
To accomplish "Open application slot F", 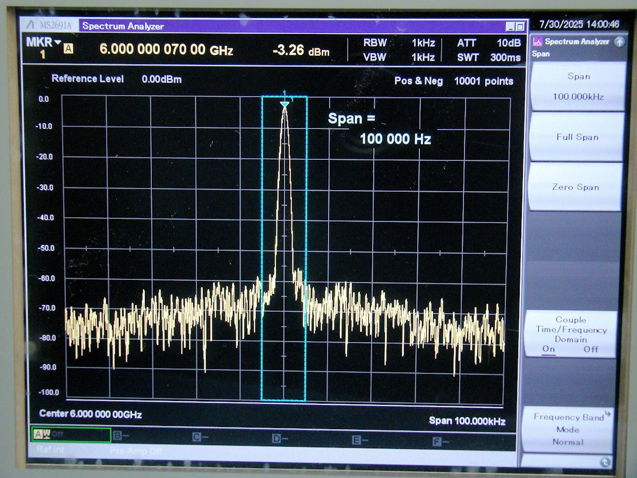I will tap(440, 441).
